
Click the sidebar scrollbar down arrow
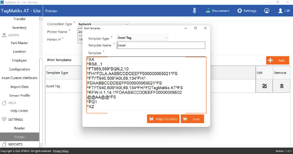41,146
